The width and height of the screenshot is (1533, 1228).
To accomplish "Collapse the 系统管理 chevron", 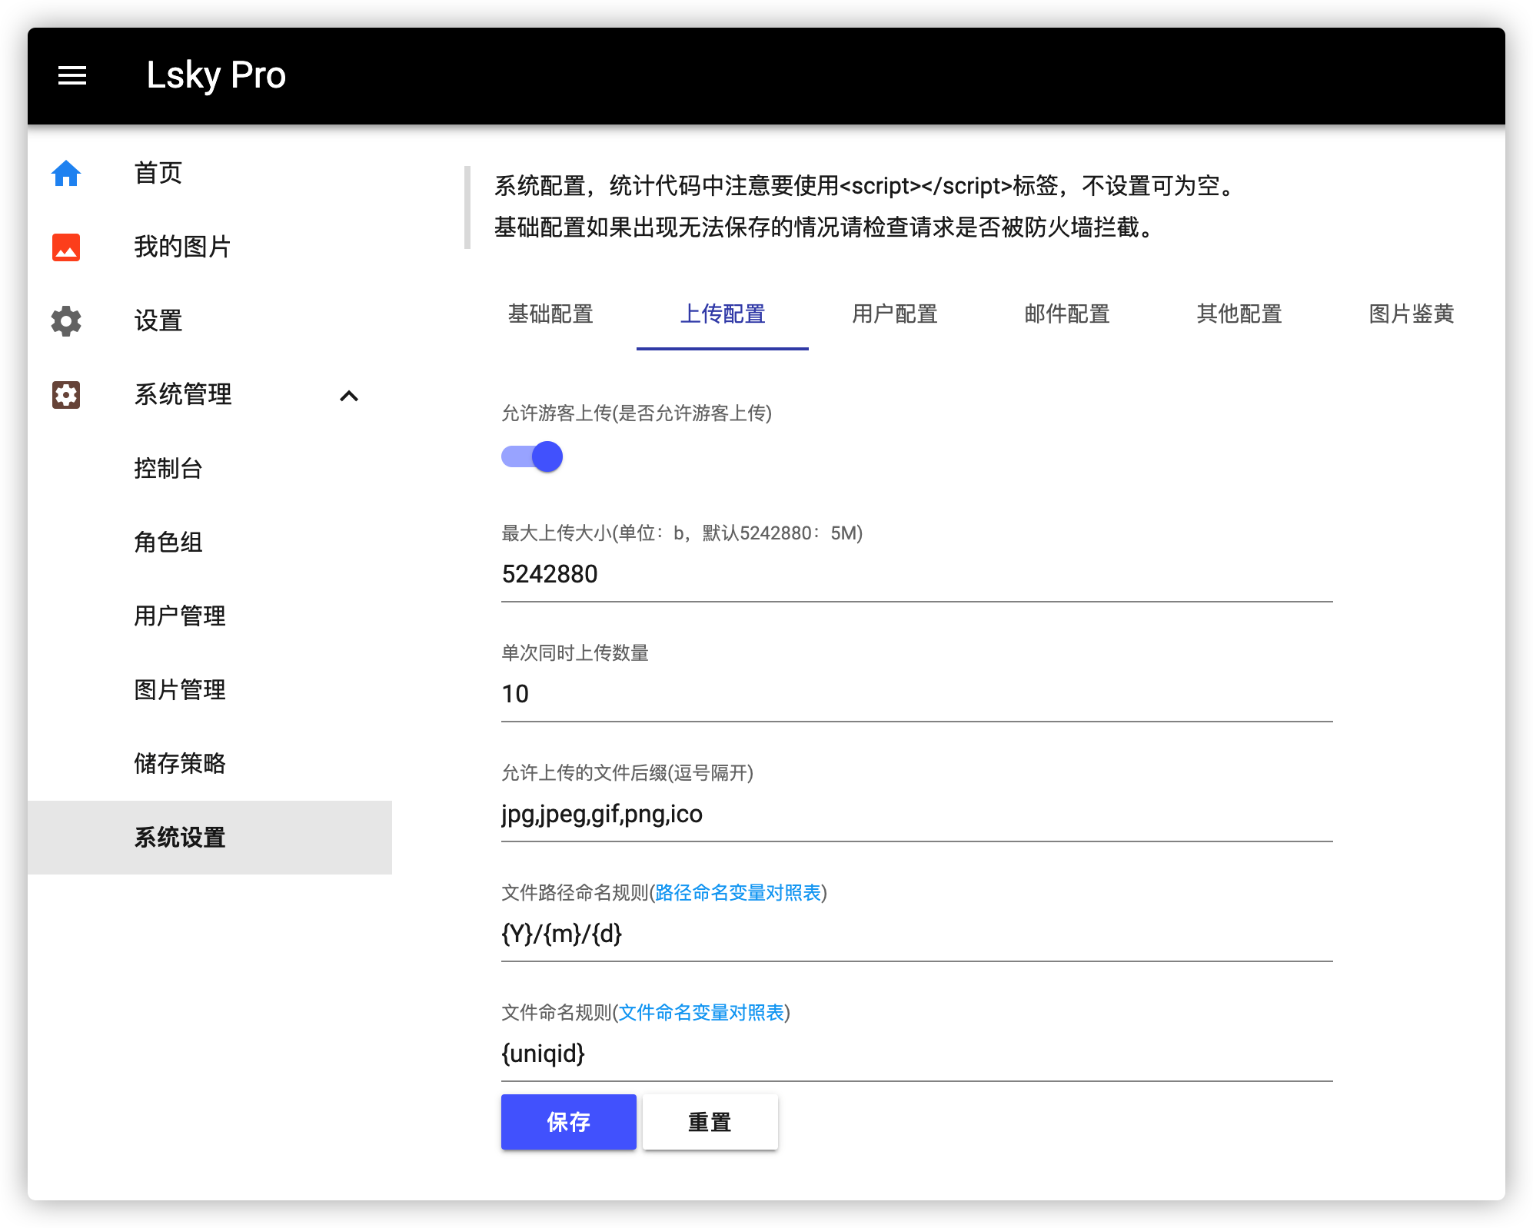I will click(x=349, y=396).
